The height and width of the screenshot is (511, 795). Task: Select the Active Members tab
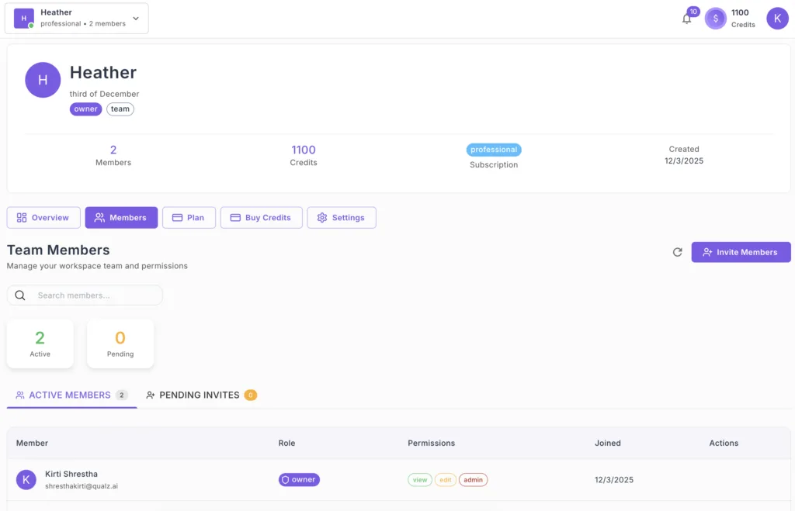point(70,395)
